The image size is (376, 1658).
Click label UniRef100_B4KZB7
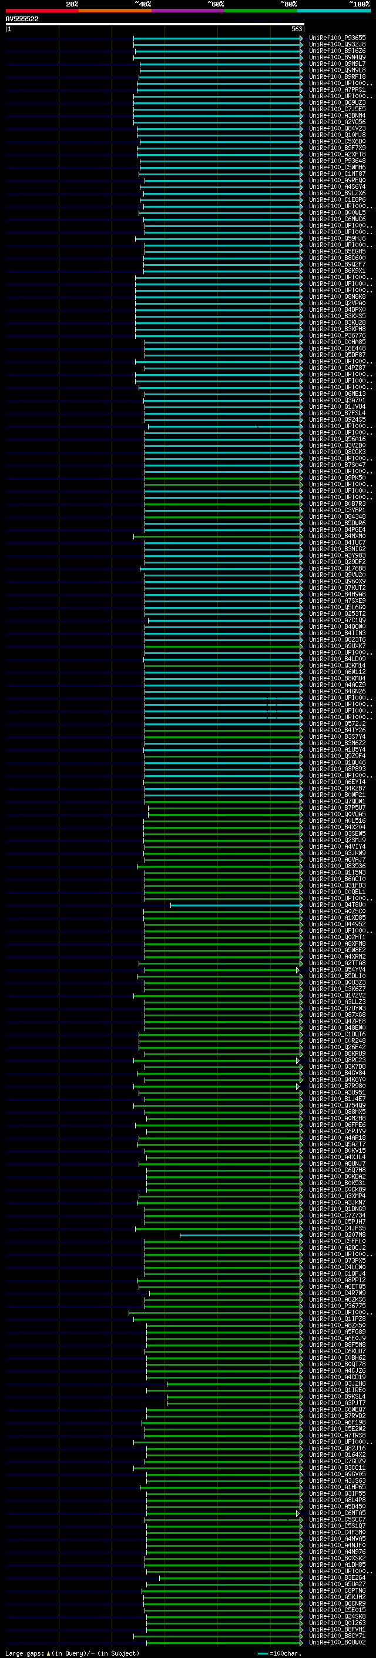pyautogui.click(x=337, y=789)
